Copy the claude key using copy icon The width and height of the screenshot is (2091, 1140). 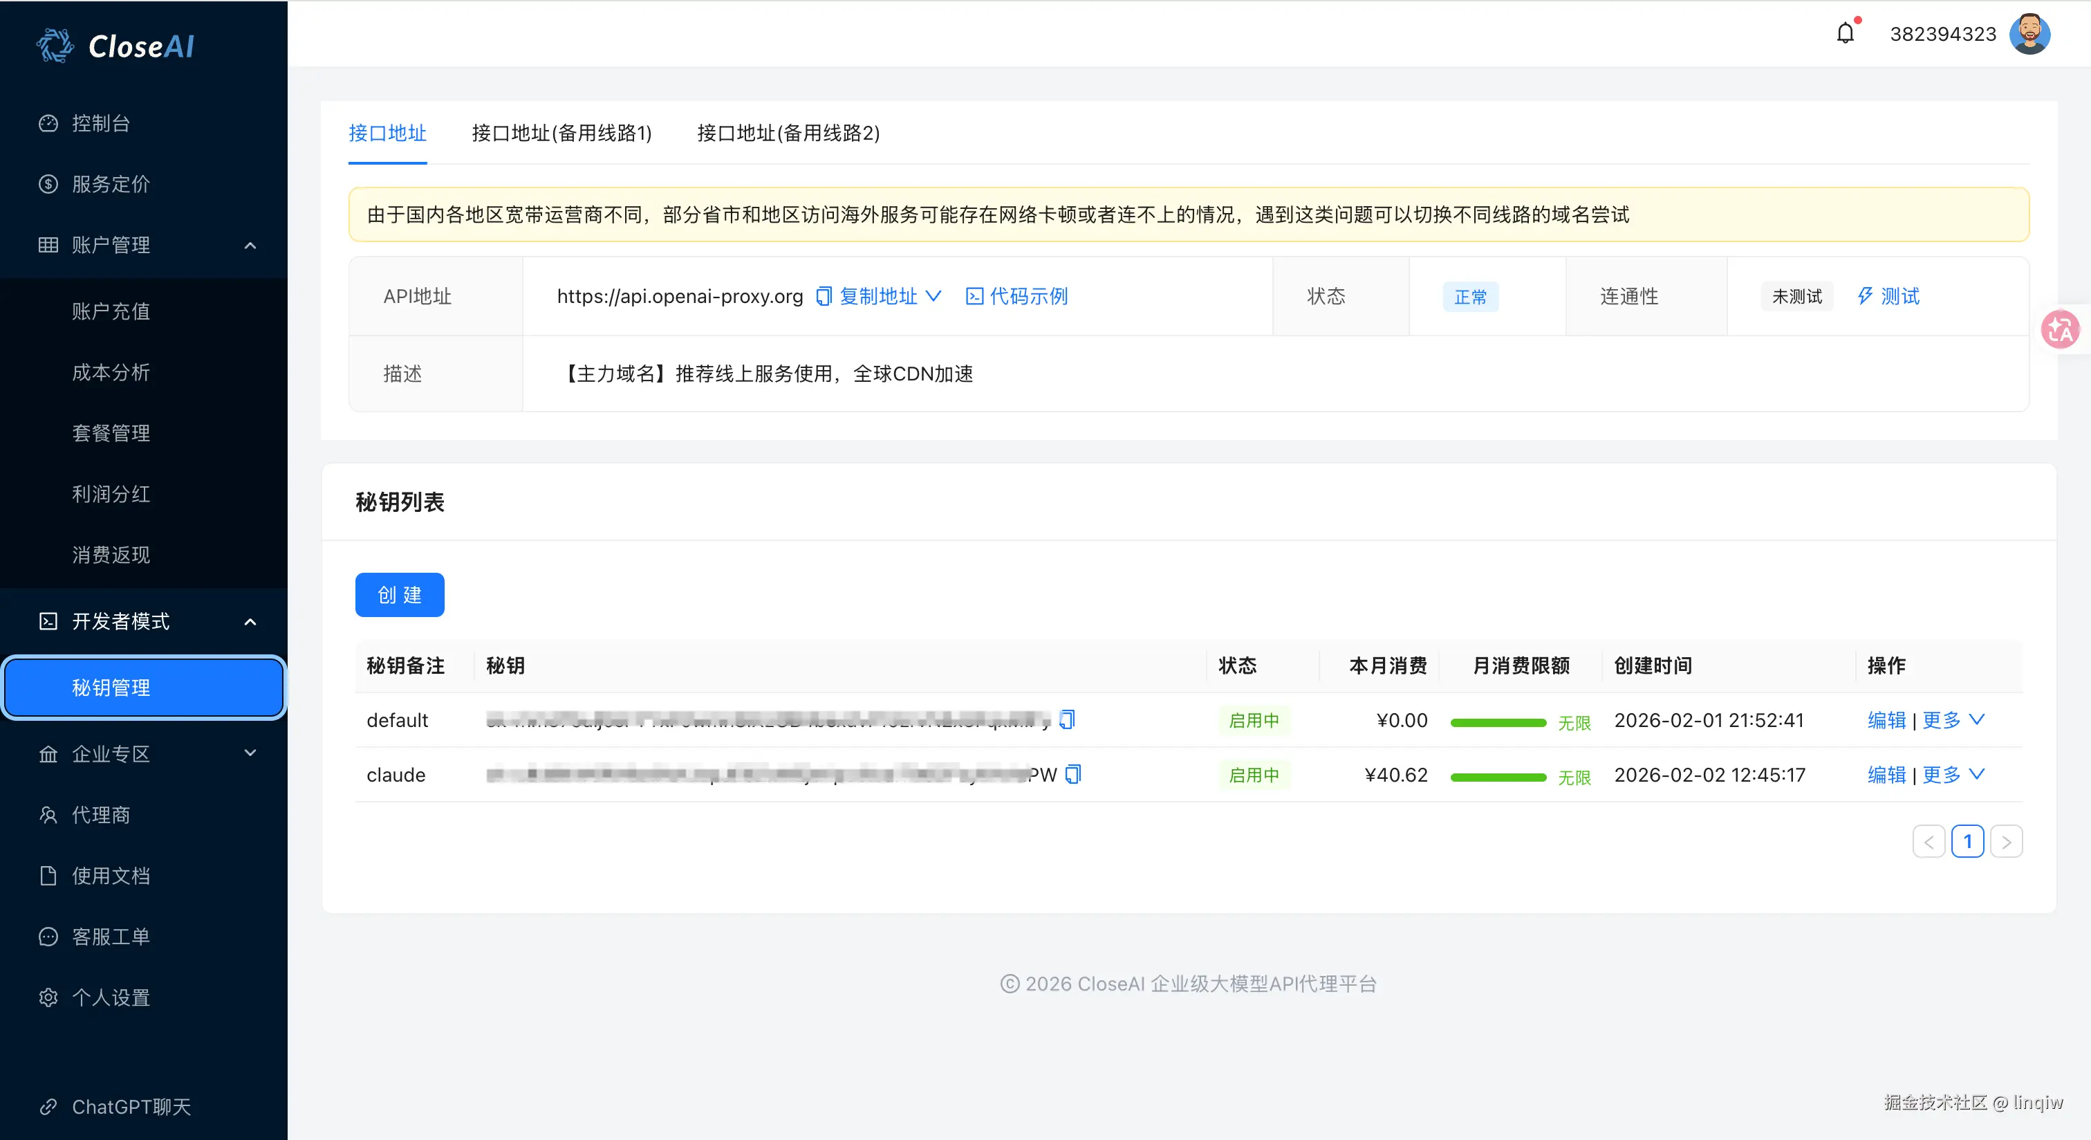(1073, 774)
